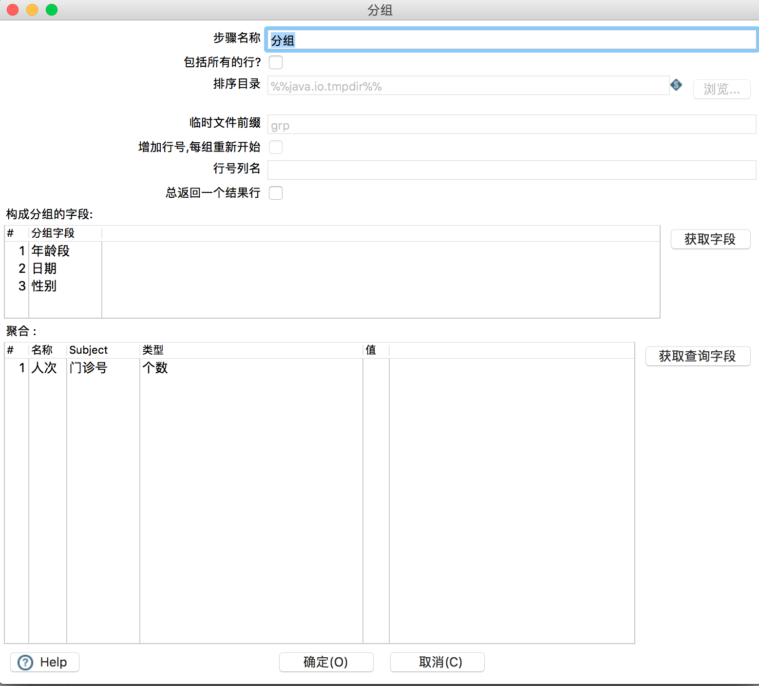Click the 类型 column header
Image resolution: width=759 pixels, height=686 pixels.
(x=251, y=350)
